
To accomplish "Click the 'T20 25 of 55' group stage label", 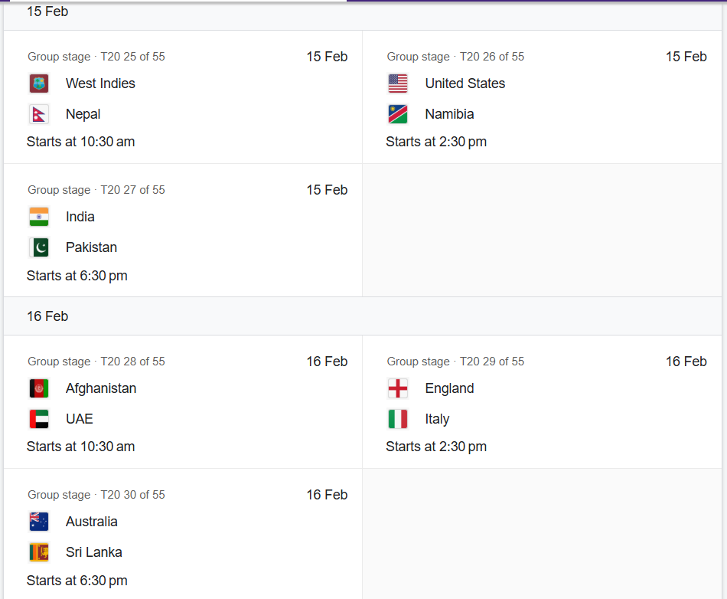I will click(132, 57).
